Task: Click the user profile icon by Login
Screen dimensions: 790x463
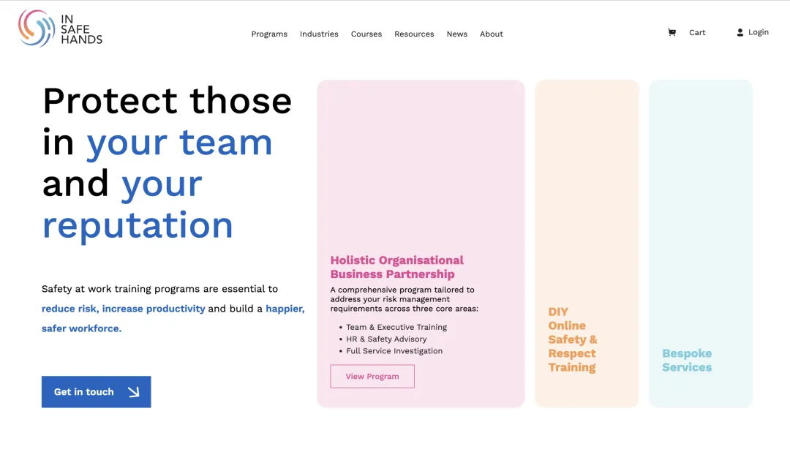Action: (x=740, y=32)
